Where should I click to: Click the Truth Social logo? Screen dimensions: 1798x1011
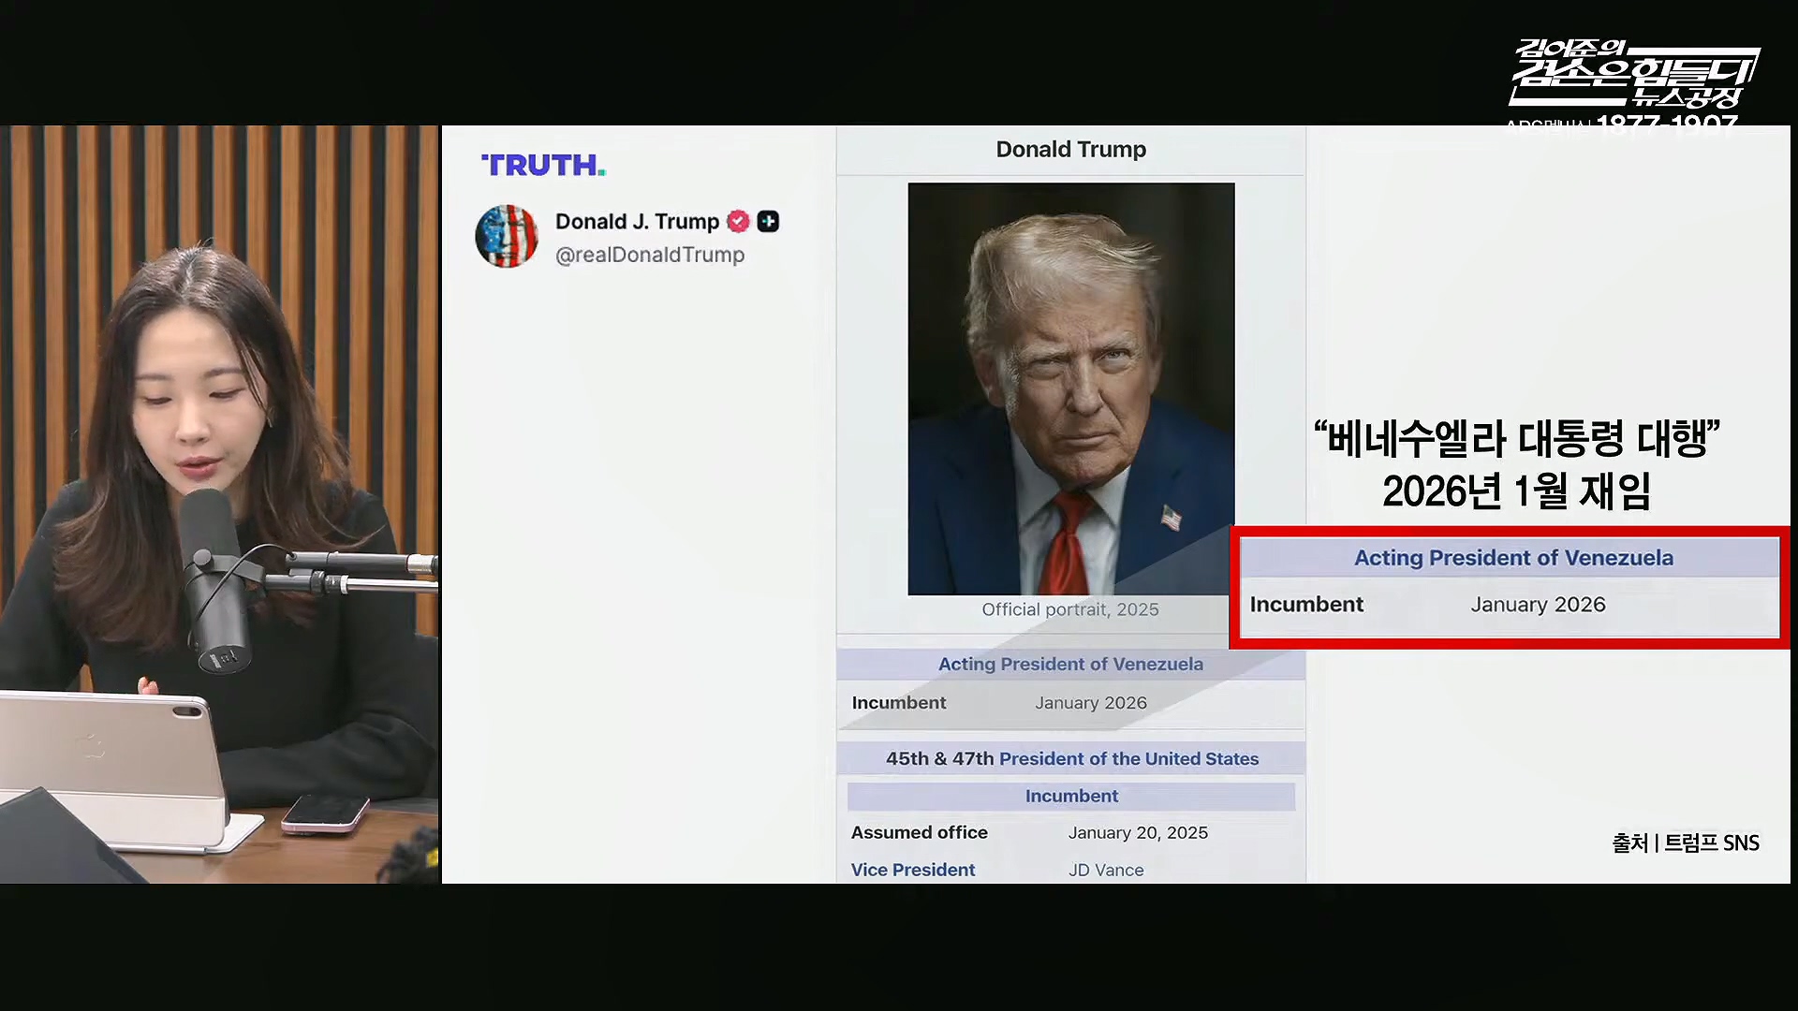(x=543, y=166)
